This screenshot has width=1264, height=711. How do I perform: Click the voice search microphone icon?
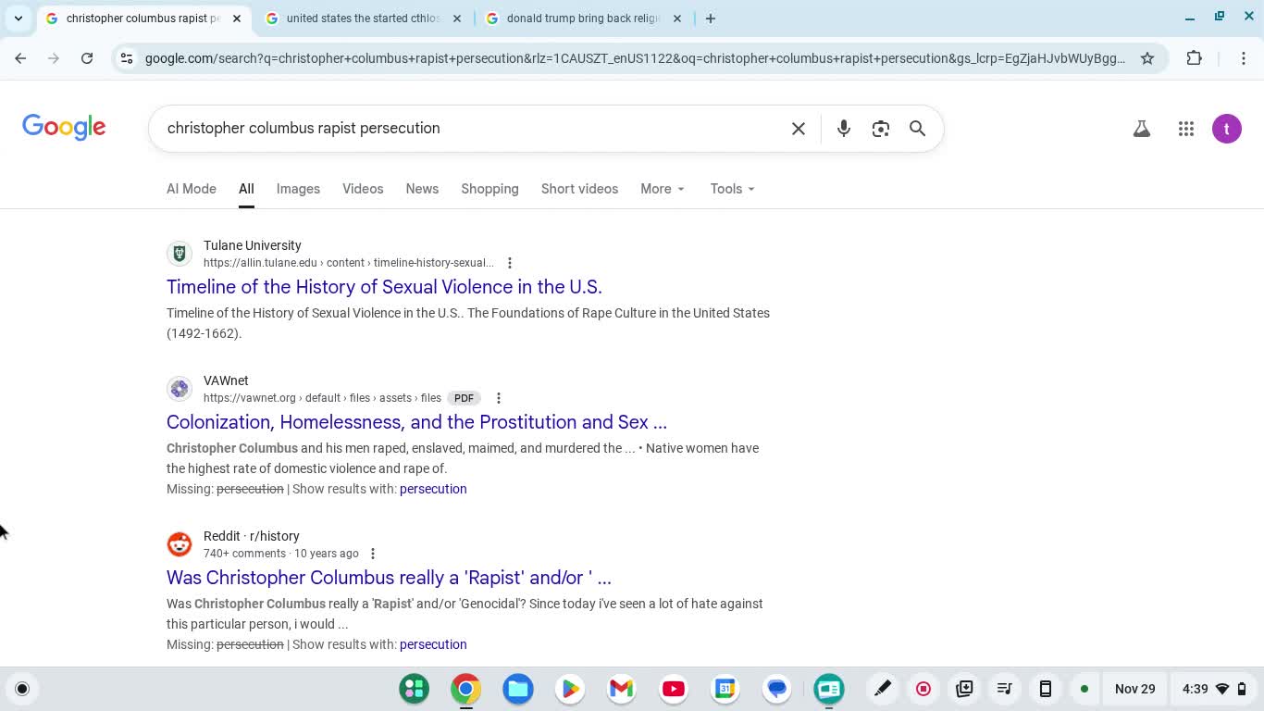[x=843, y=129]
